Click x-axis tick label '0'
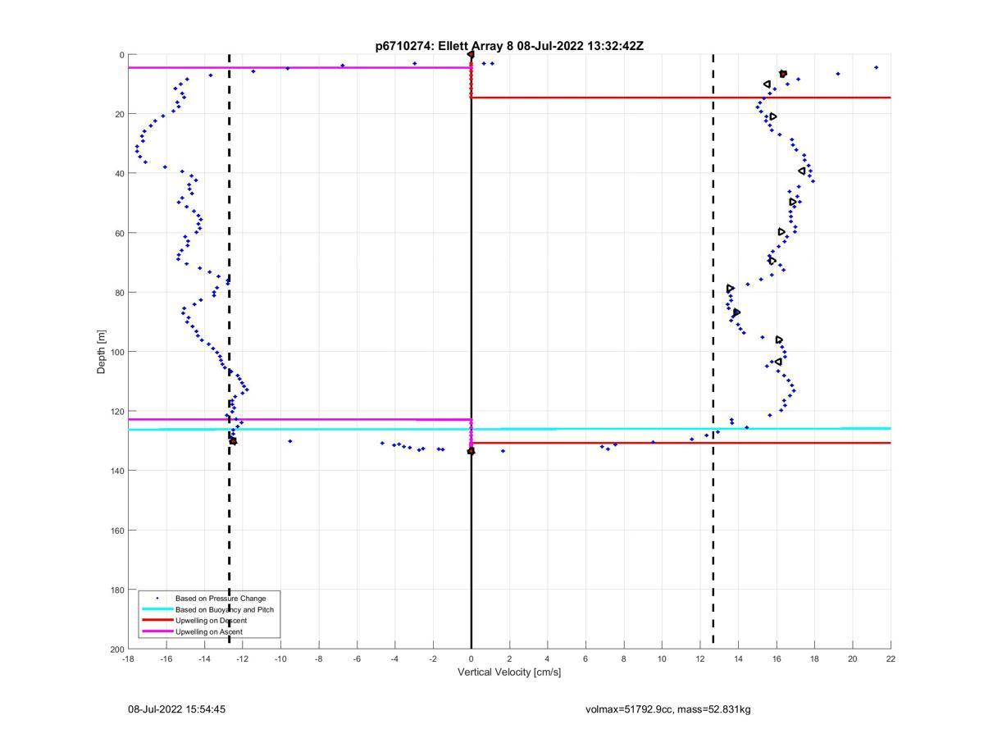The image size is (984, 729). pos(471,658)
